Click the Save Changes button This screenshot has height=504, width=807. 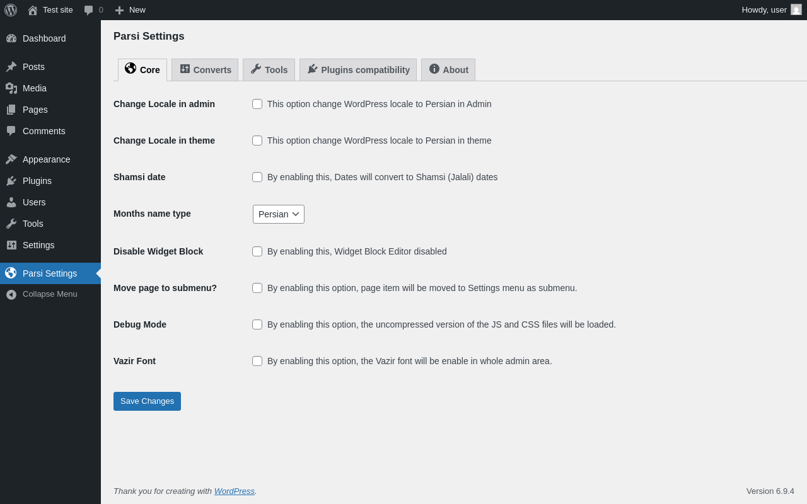click(x=147, y=401)
